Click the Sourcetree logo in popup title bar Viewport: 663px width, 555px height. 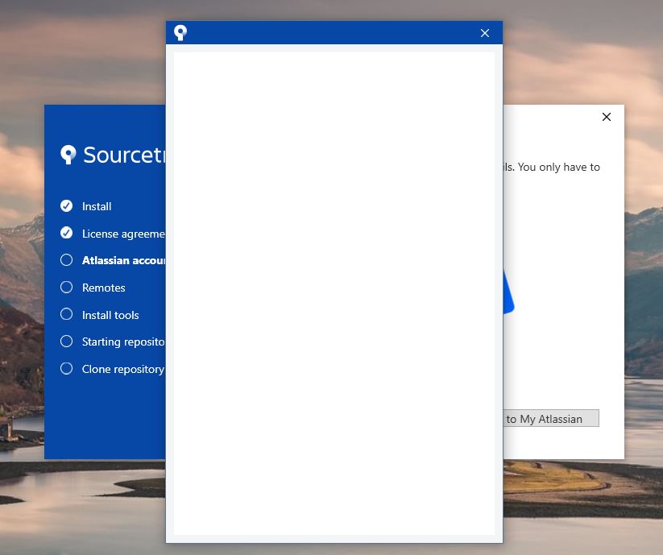(x=180, y=32)
